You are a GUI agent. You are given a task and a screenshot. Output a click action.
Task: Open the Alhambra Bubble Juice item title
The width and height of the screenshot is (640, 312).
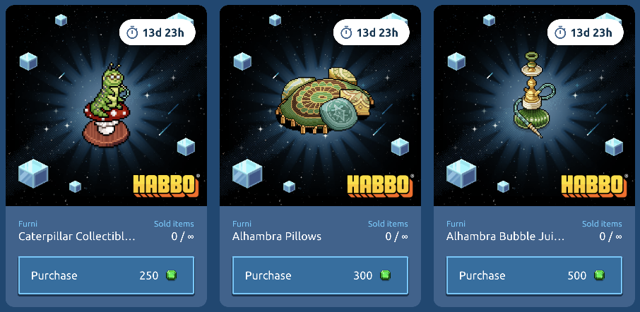(x=505, y=236)
